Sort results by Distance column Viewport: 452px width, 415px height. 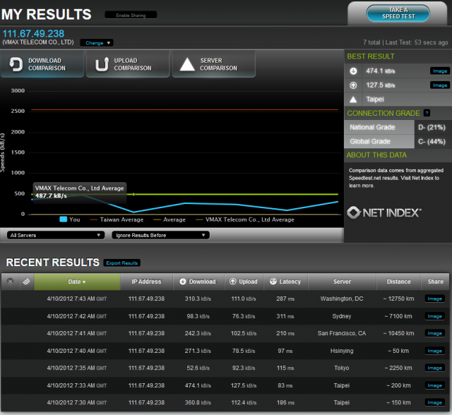click(x=398, y=282)
